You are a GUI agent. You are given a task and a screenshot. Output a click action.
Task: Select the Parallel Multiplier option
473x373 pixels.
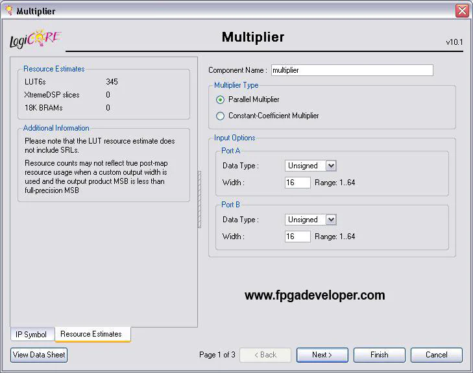pyautogui.click(x=221, y=99)
